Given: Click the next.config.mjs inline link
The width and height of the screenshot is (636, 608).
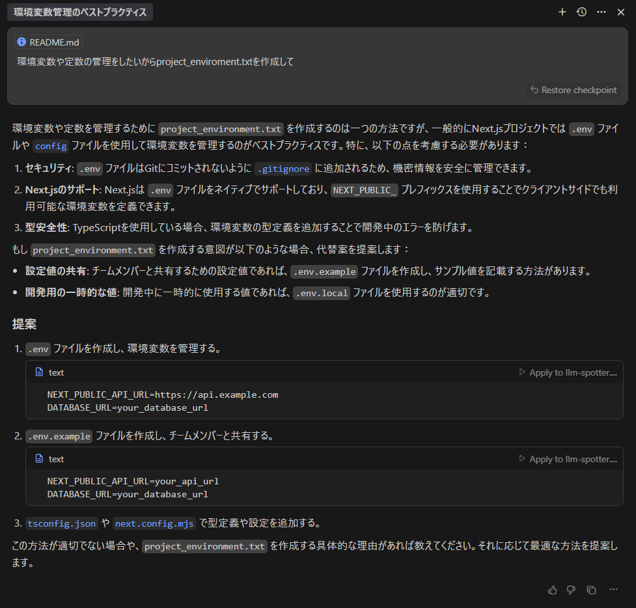Looking at the screenshot, I should (154, 523).
